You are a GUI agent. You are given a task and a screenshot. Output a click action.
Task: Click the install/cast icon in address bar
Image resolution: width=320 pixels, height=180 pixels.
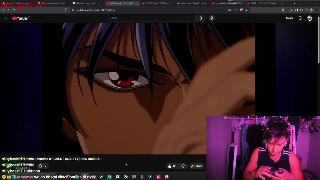229,10
